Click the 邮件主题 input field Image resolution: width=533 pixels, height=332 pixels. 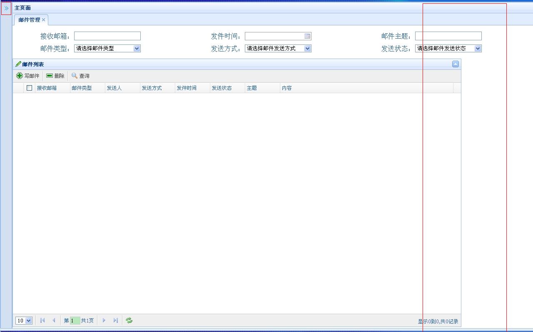click(448, 36)
